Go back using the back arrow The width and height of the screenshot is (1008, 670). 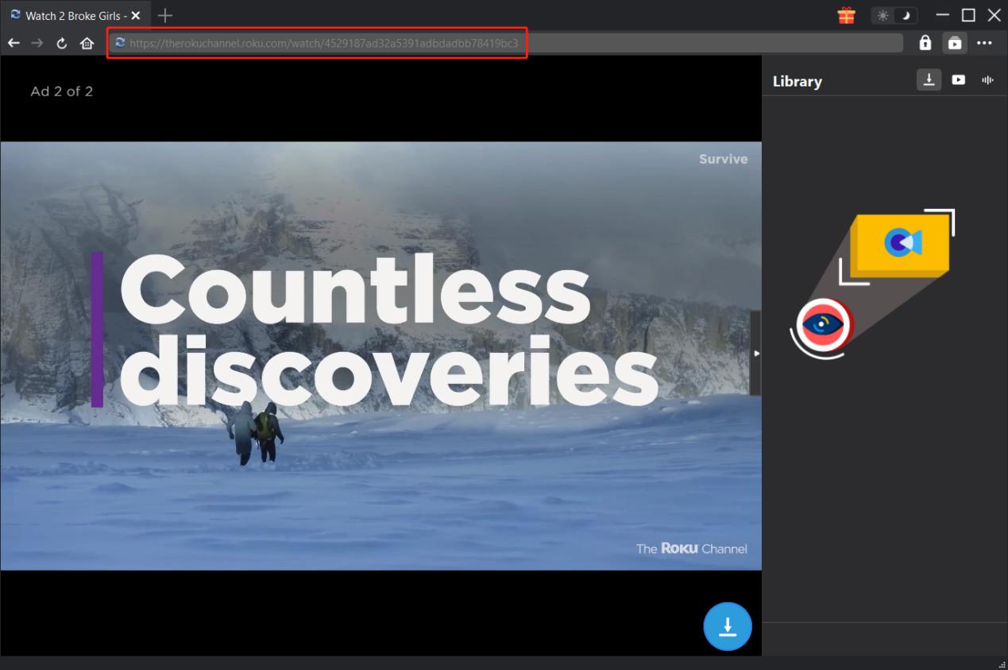(14, 43)
